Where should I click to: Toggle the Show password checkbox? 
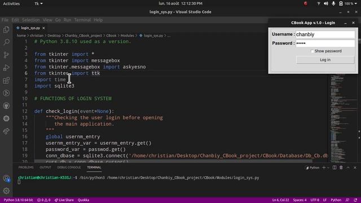pos(312,51)
